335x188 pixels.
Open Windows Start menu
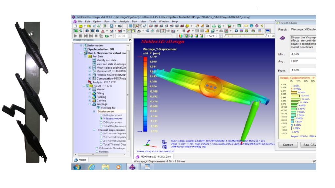click(77, 167)
